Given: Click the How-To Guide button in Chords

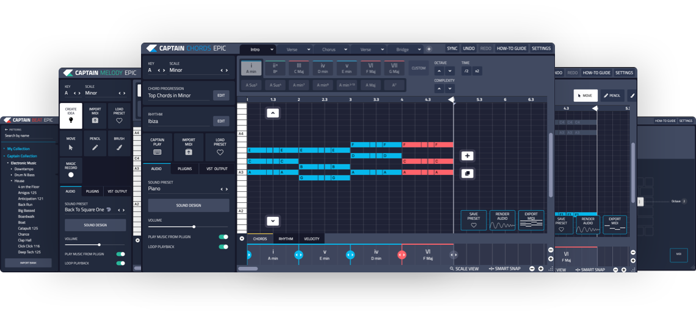Looking at the screenshot, I should pos(511,49).
